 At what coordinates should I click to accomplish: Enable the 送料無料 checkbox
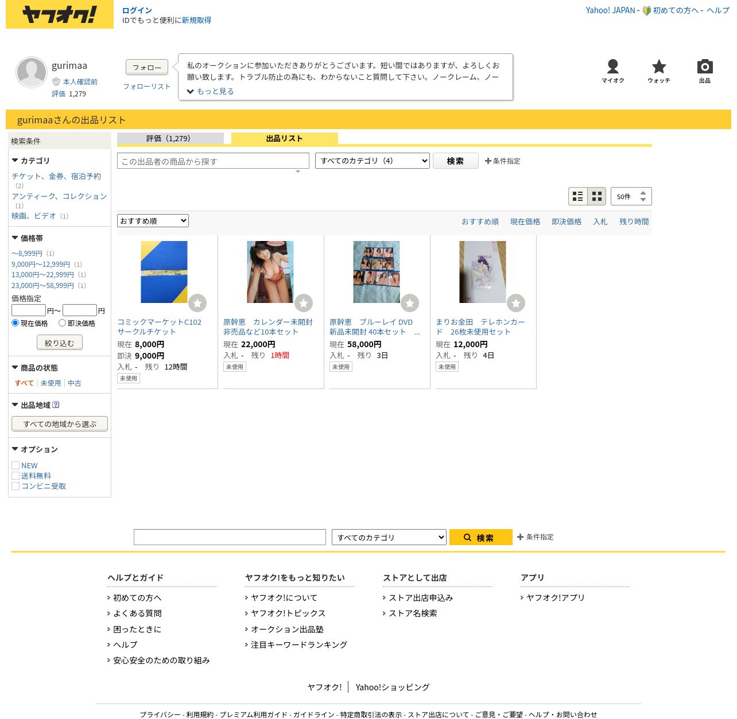pyautogui.click(x=15, y=476)
